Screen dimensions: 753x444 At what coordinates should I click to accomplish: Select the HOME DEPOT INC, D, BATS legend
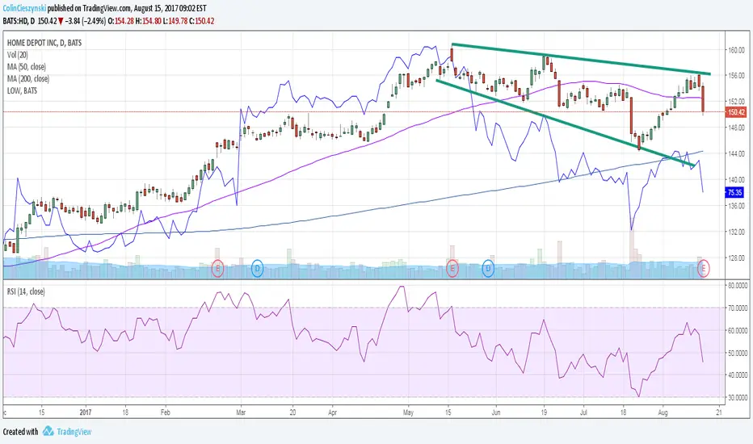click(x=44, y=43)
